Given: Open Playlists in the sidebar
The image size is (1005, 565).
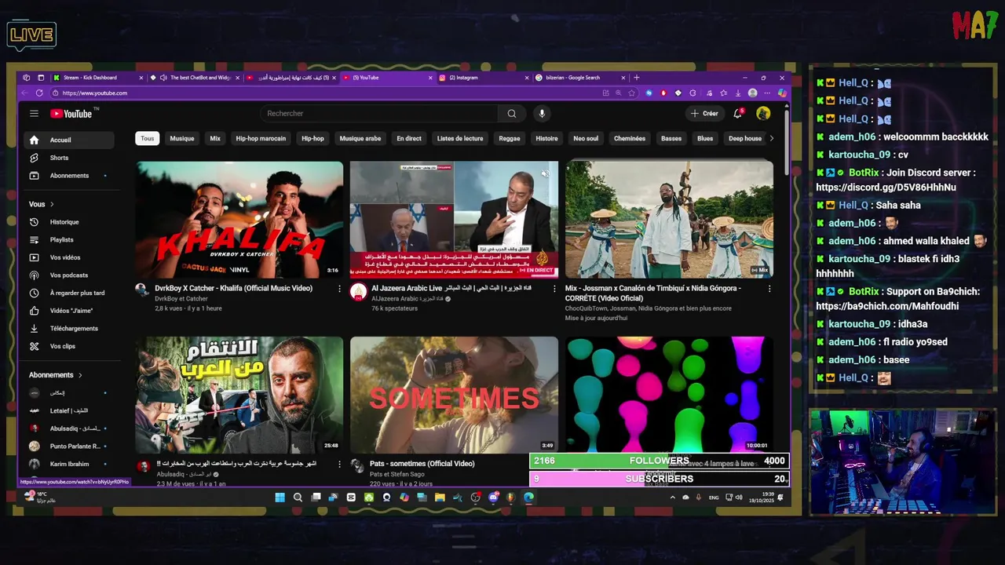Looking at the screenshot, I should click(x=68, y=239).
